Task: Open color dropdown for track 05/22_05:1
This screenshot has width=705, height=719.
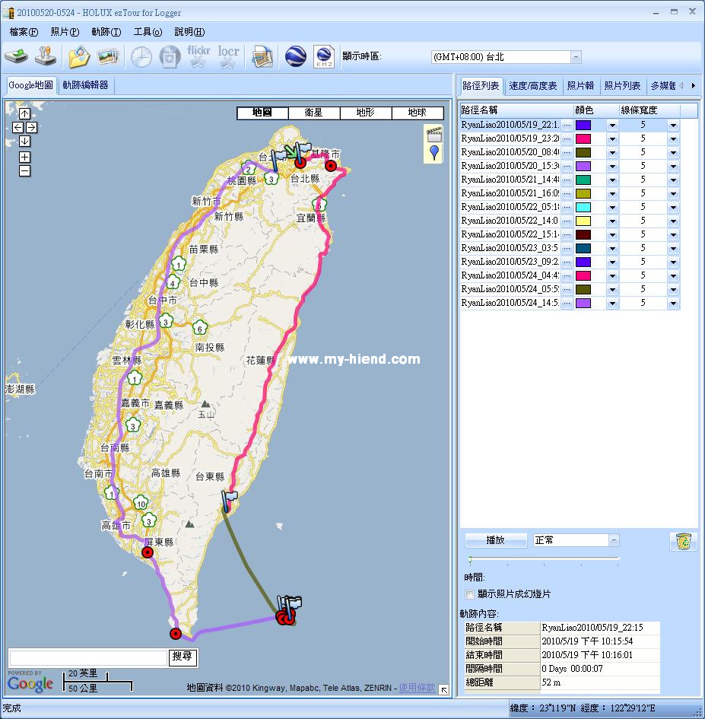Action: (x=612, y=207)
